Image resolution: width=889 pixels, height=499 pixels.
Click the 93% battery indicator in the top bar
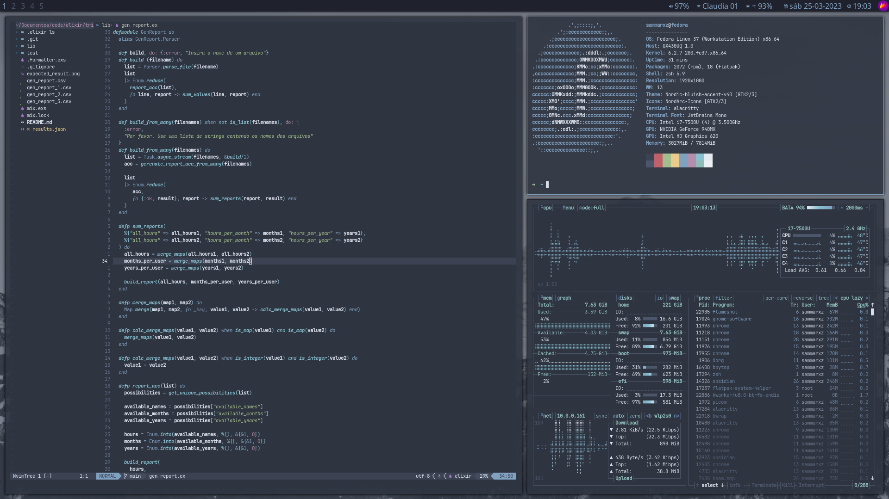pos(759,6)
